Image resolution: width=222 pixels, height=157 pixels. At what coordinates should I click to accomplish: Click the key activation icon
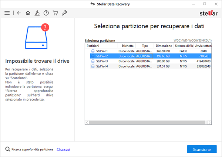click(x=64, y=13)
